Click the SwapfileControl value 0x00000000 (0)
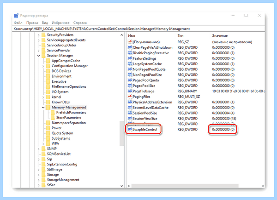Image resolution: width=277 pixels, height=200 pixels. pyautogui.click(x=223, y=129)
